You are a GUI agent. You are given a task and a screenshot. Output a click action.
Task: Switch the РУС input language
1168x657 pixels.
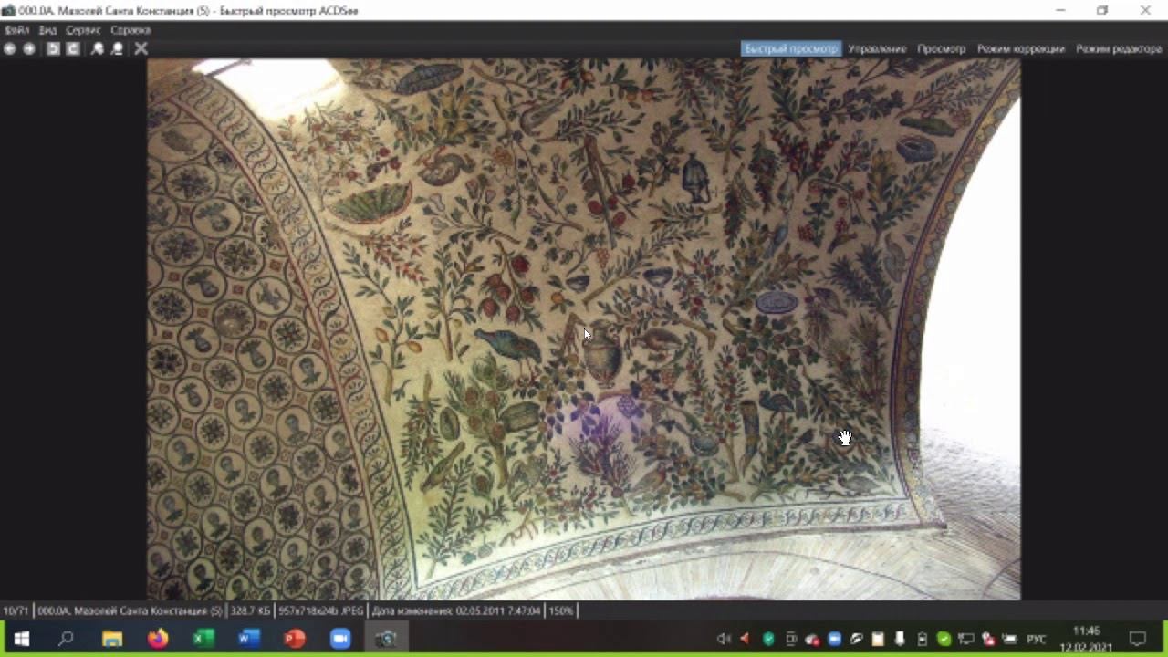[x=1037, y=639]
